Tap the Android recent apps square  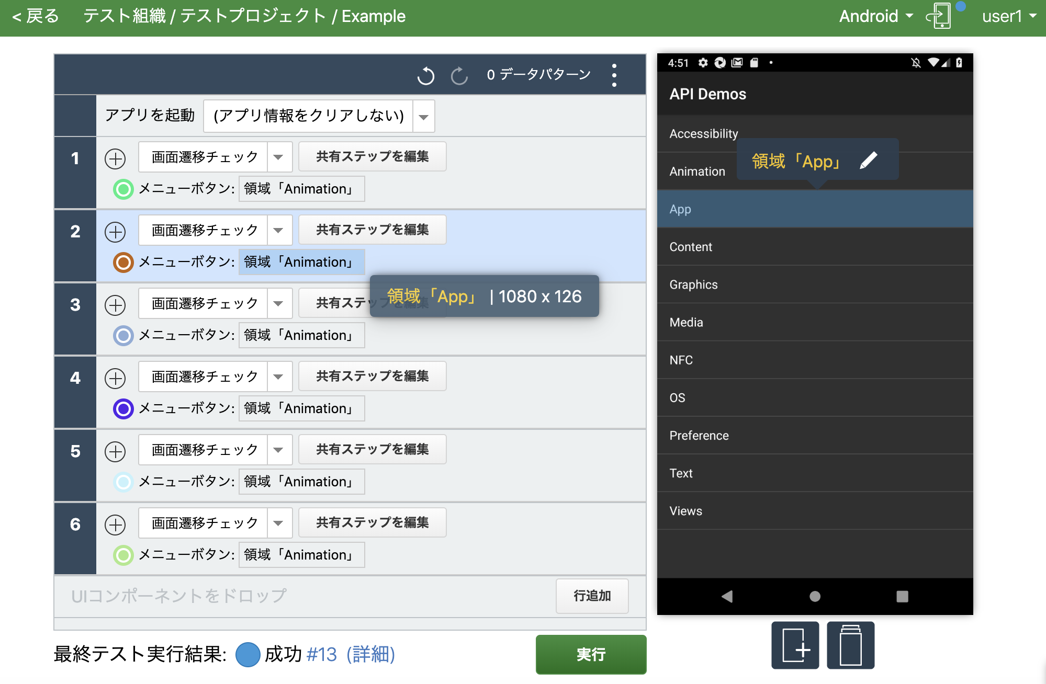pyautogui.click(x=902, y=596)
